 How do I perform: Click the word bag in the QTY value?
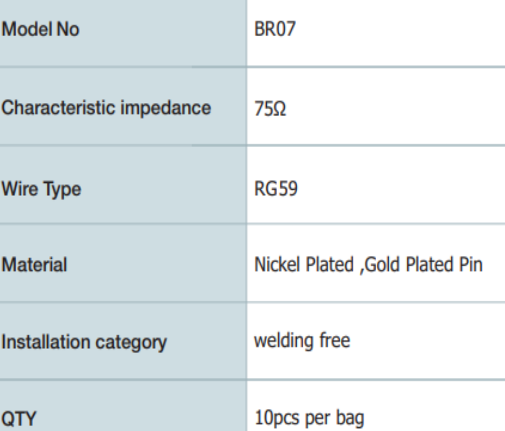[x=349, y=419]
